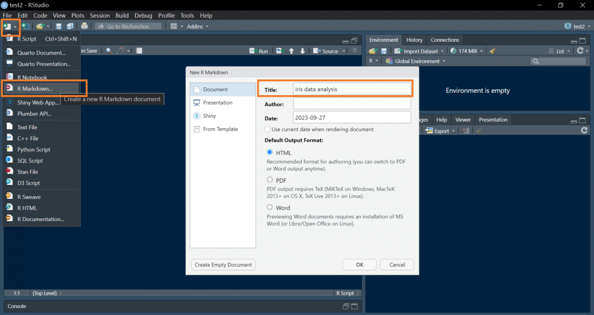Clear all plots with broom icon

(479, 131)
